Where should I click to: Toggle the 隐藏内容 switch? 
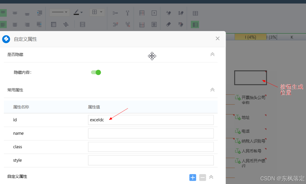[x=96, y=72]
